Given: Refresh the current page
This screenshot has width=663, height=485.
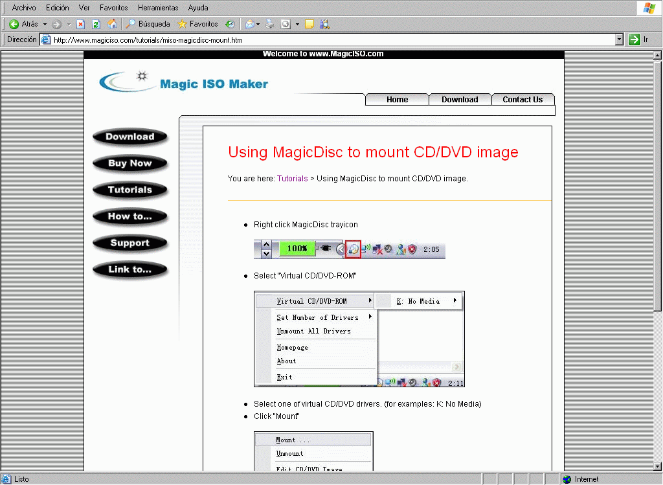Looking at the screenshot, I should (x=94, y=23).
